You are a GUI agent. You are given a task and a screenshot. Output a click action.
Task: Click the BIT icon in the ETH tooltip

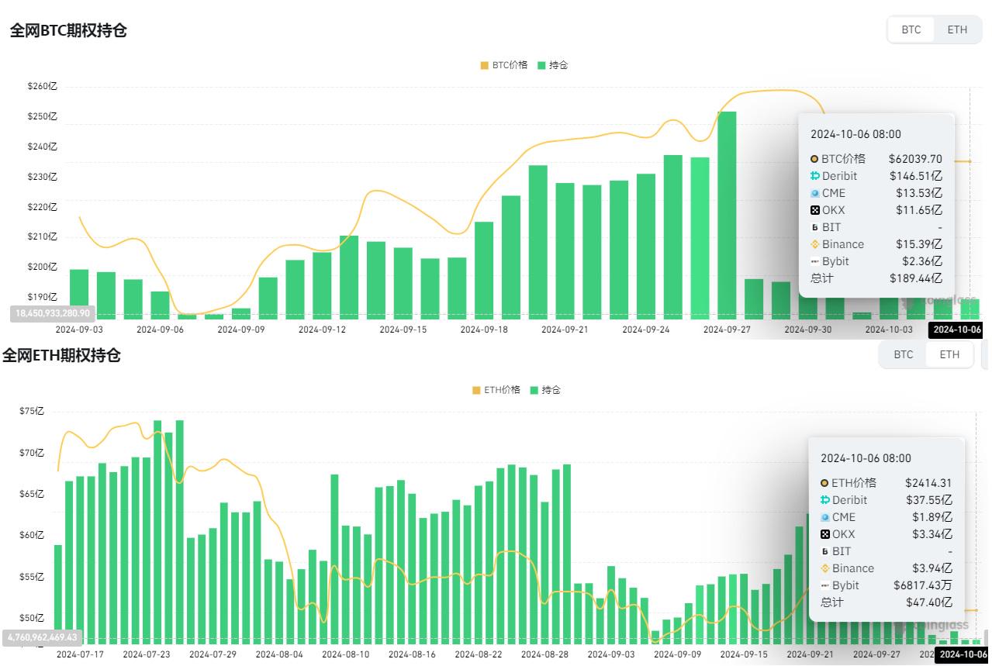[824, 551]
